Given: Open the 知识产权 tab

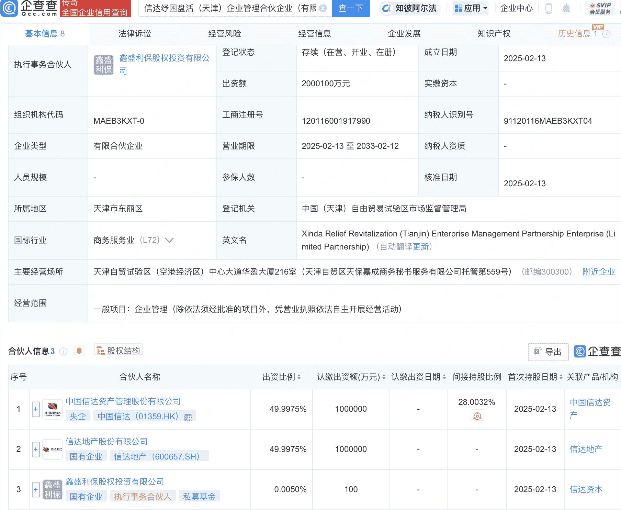Looking at the screenshot, I should pyautogui.click(x=494, y=34).
